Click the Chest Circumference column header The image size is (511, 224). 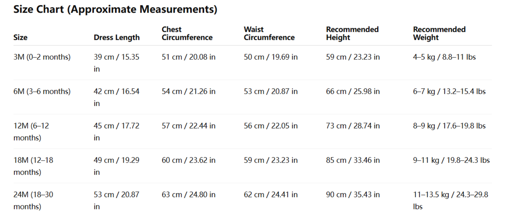click(187, 33)
